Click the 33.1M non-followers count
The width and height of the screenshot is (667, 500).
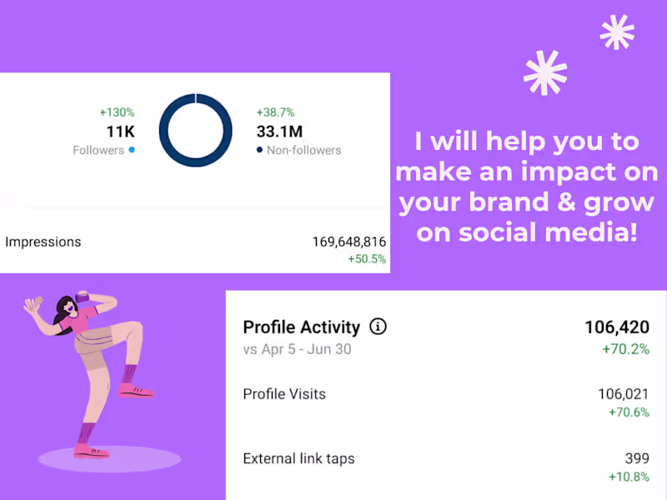[278, 132]
